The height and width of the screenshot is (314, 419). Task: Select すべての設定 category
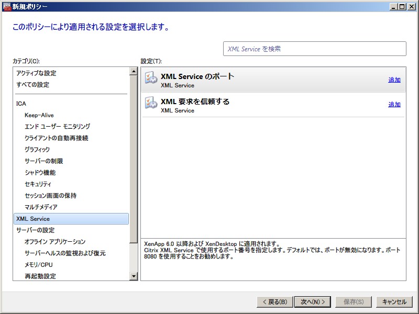click(32, 85)
